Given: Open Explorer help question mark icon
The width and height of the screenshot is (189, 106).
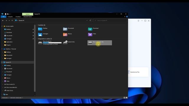Looking at the screenshot, I should coord(127,17).
